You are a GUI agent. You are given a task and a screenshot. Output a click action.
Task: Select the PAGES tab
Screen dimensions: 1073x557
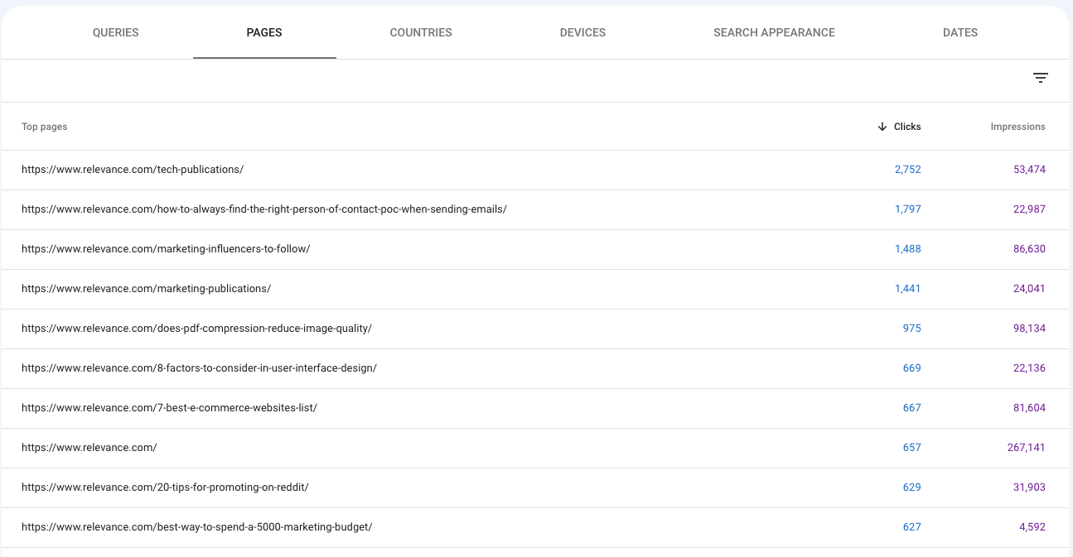tap(264, 32)
